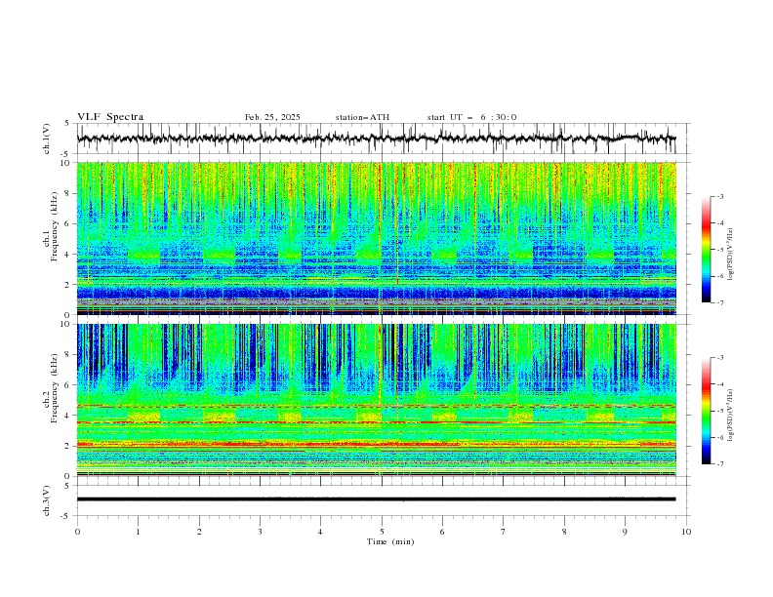Click time-axis tick label "8"
This screenshot has width=773, height=597.
pos(564,532)
